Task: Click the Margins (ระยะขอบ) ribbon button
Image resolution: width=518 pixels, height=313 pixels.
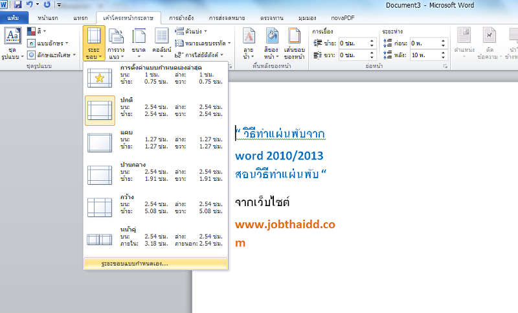Action: click(x=94, y=43)
